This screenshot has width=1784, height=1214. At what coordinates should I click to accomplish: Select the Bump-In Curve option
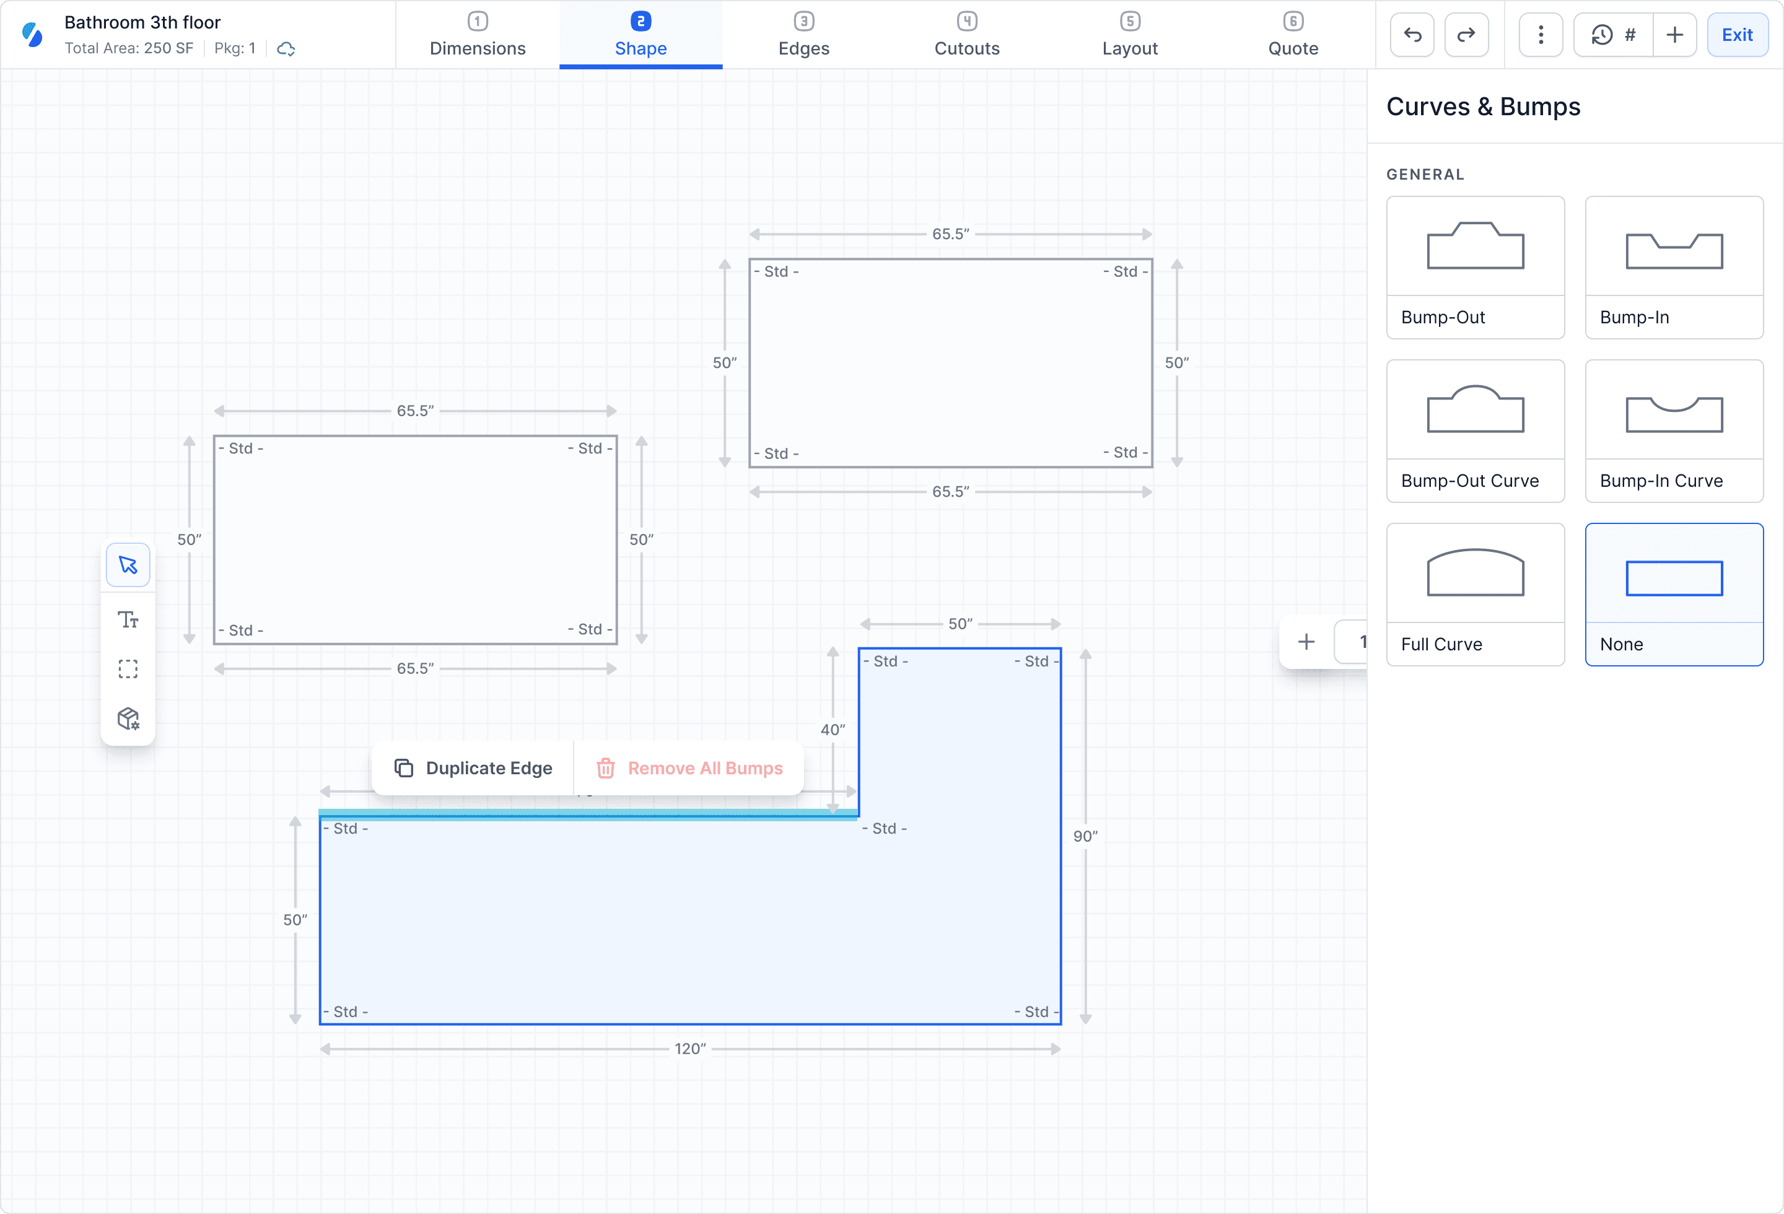coord(1674,430)
